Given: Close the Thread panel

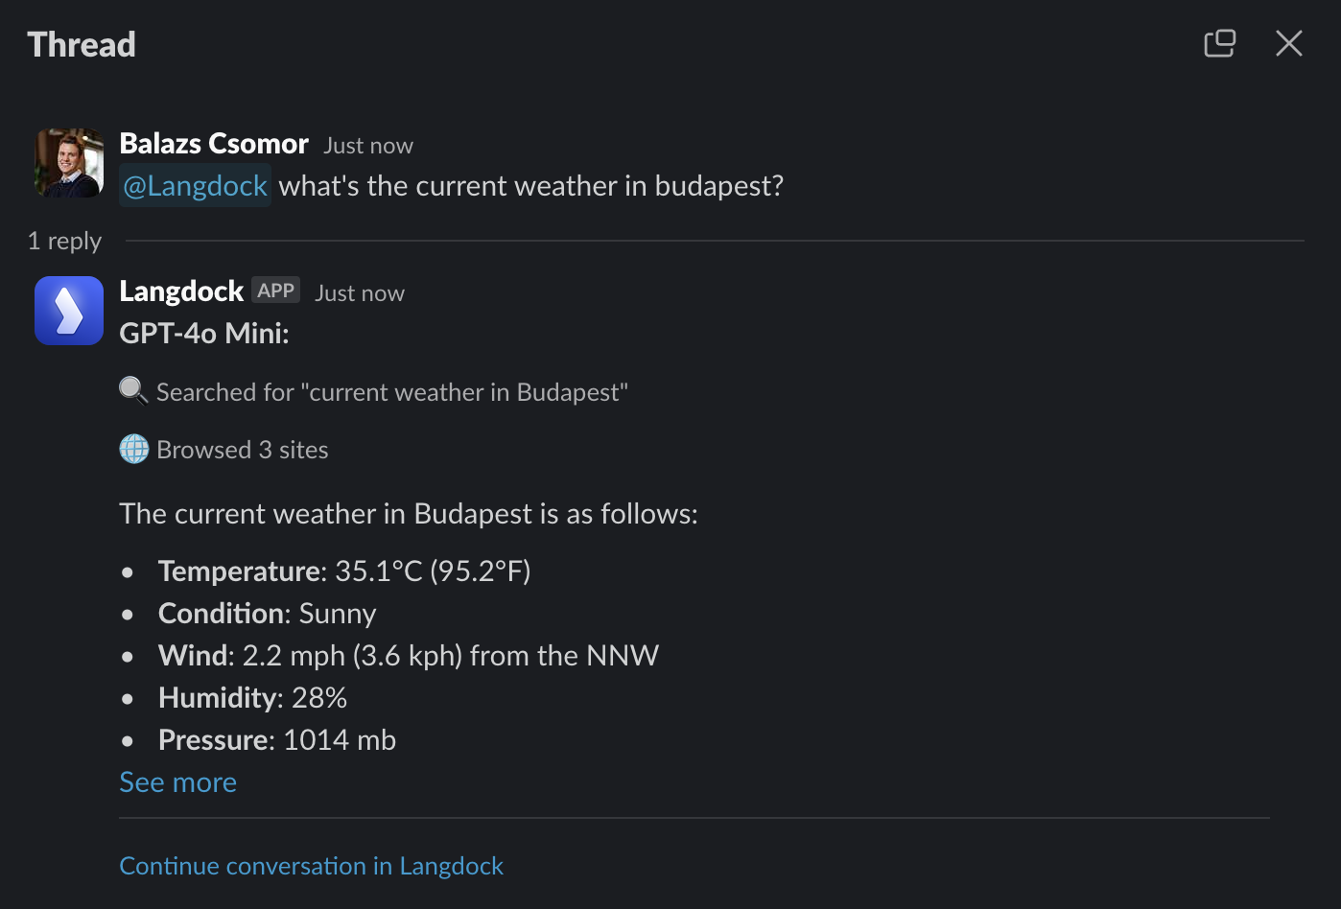Looking at the screenshot, I should [x=1288, y=43].
